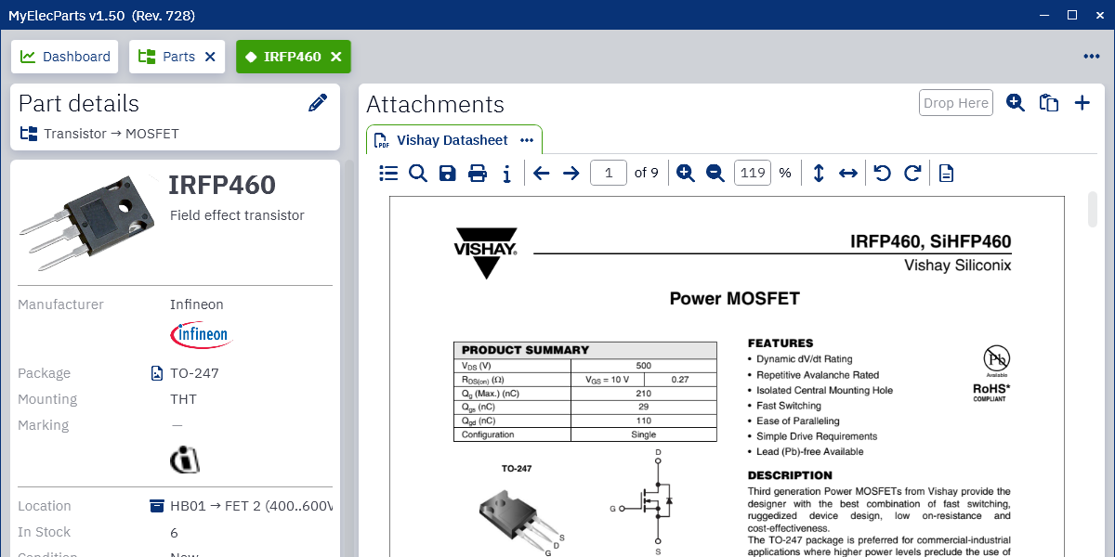Print the Vishay datasheet

[478, 173]
